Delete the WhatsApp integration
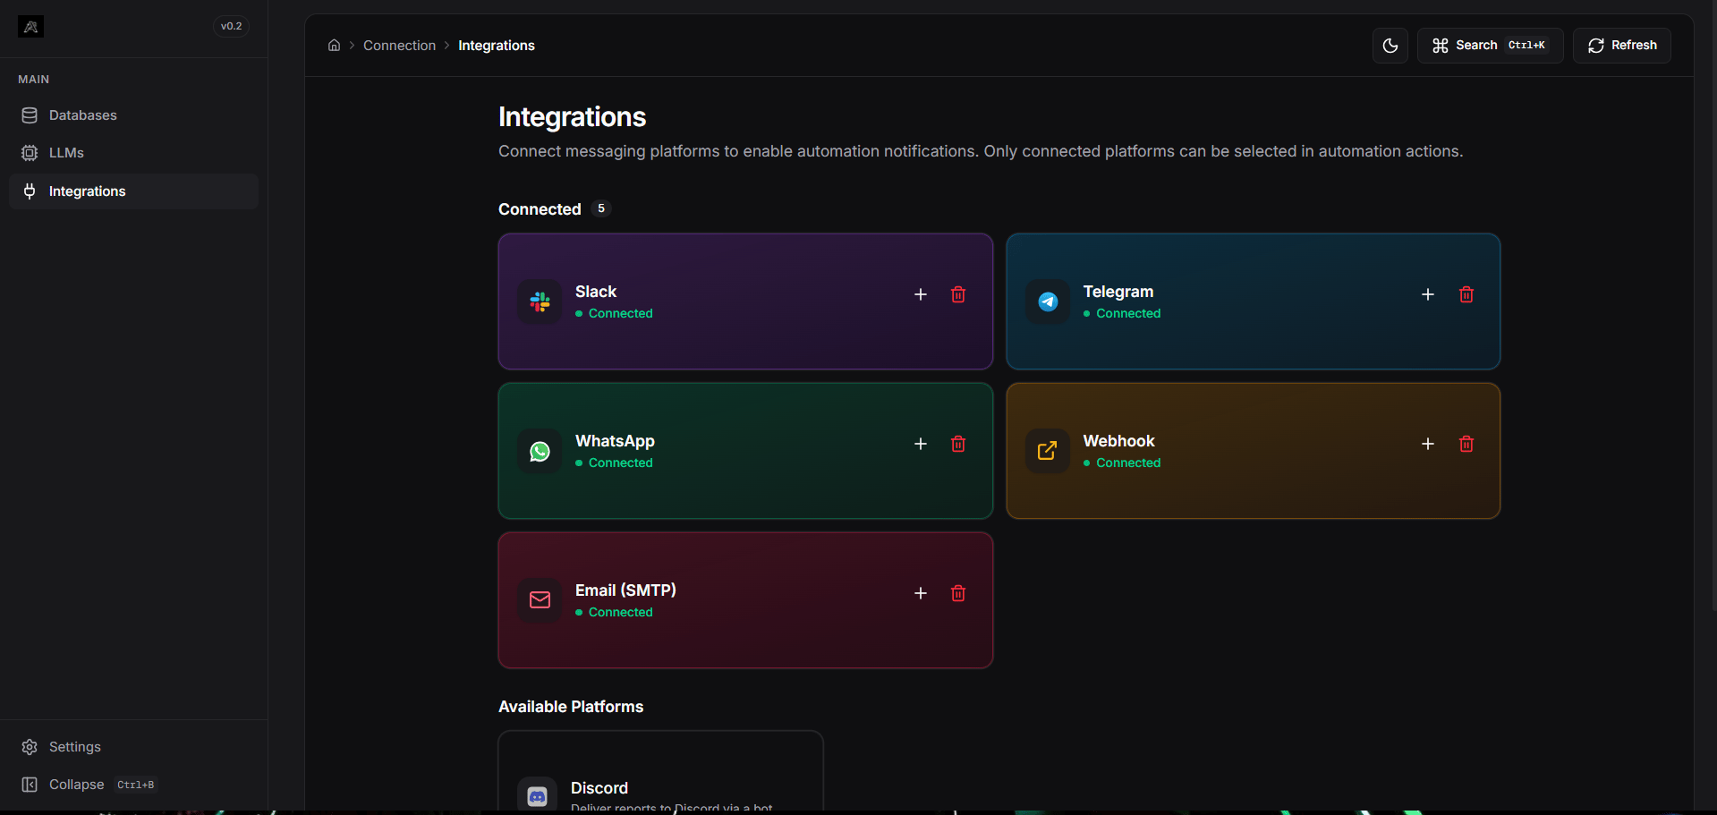 coord(958,444)
